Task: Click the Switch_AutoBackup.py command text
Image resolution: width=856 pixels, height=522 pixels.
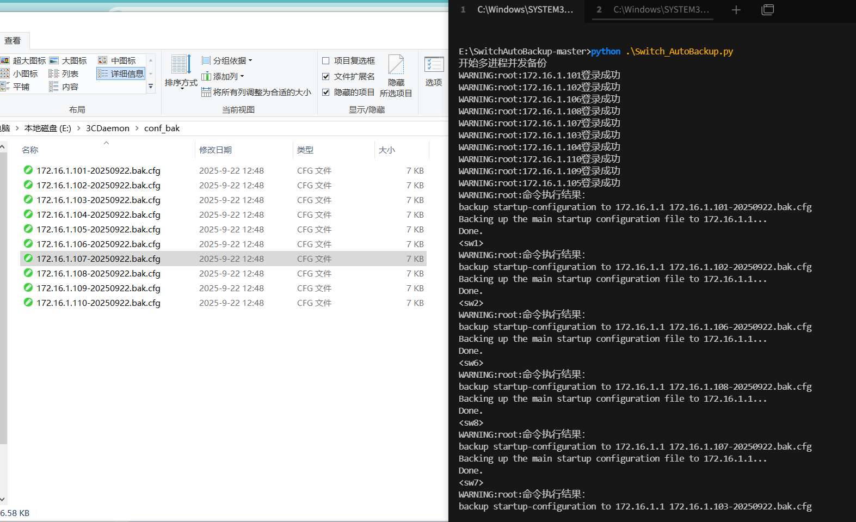Action: 679,51
